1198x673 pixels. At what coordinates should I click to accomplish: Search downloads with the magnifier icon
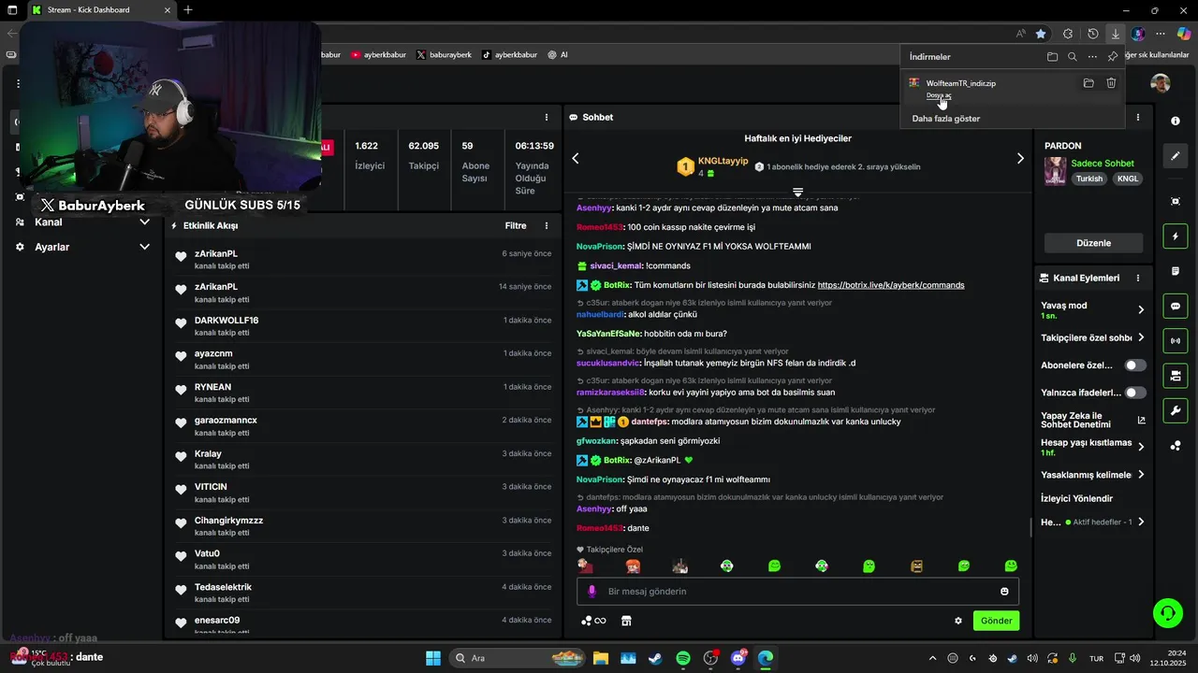pyautogui.click(x=1073, y=57)
